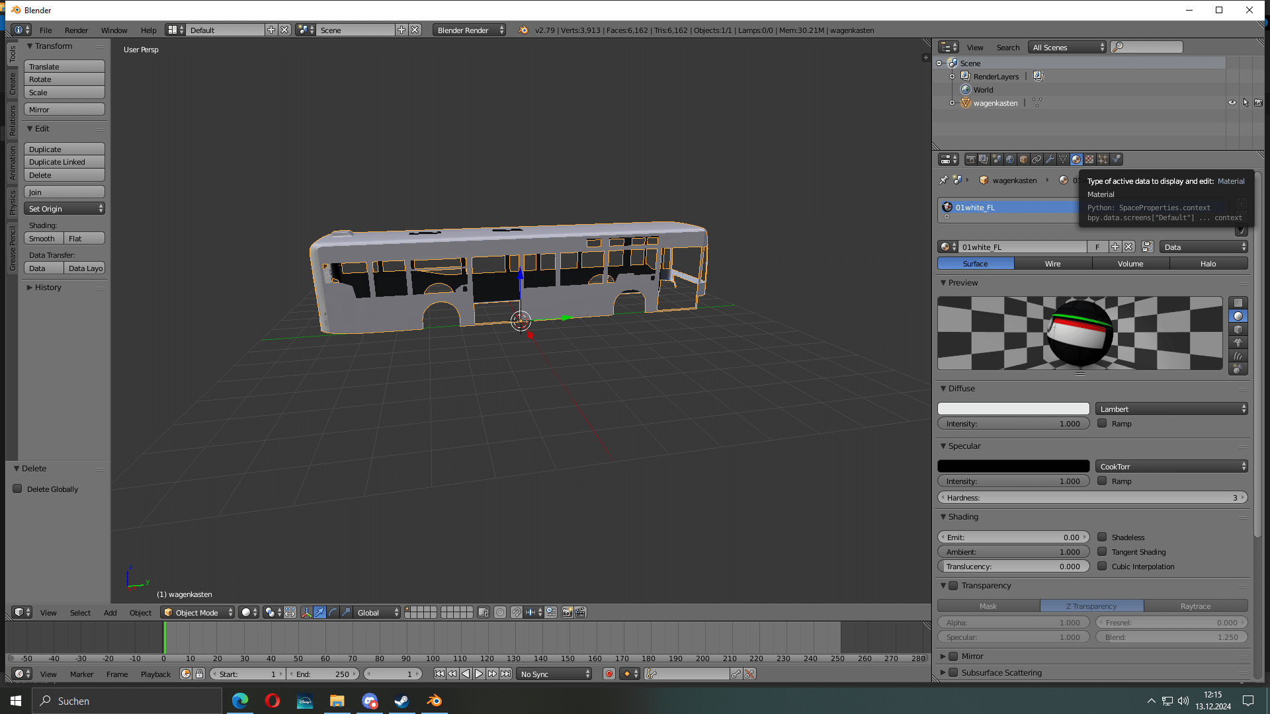Viewport: 1270px width, 714px height.
Task: Enable Delete Globally checkbox
Action: point(18,489)
